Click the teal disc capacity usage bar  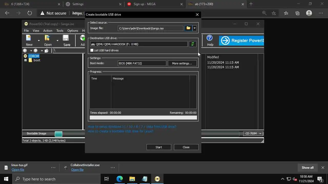click(x=58, y=134)
